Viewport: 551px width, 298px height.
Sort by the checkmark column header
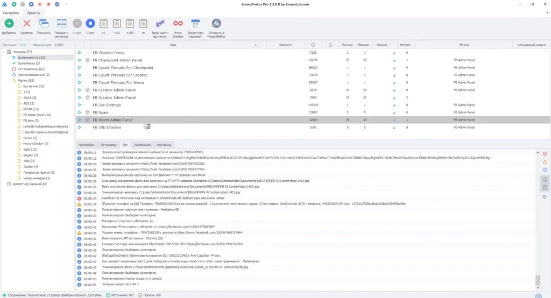point(313,45)
